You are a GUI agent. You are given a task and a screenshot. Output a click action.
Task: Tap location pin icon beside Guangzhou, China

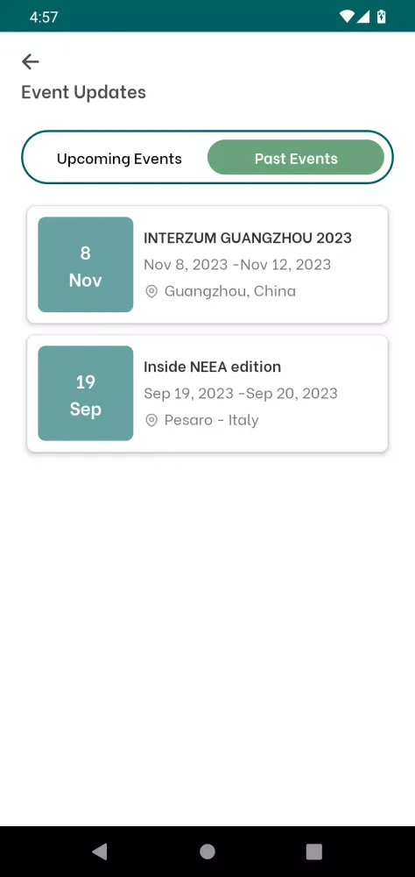[151, 291]
